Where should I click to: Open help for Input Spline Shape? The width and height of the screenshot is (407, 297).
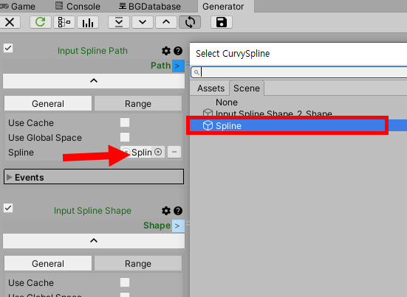pyautogui.click(x=178, y=211)
